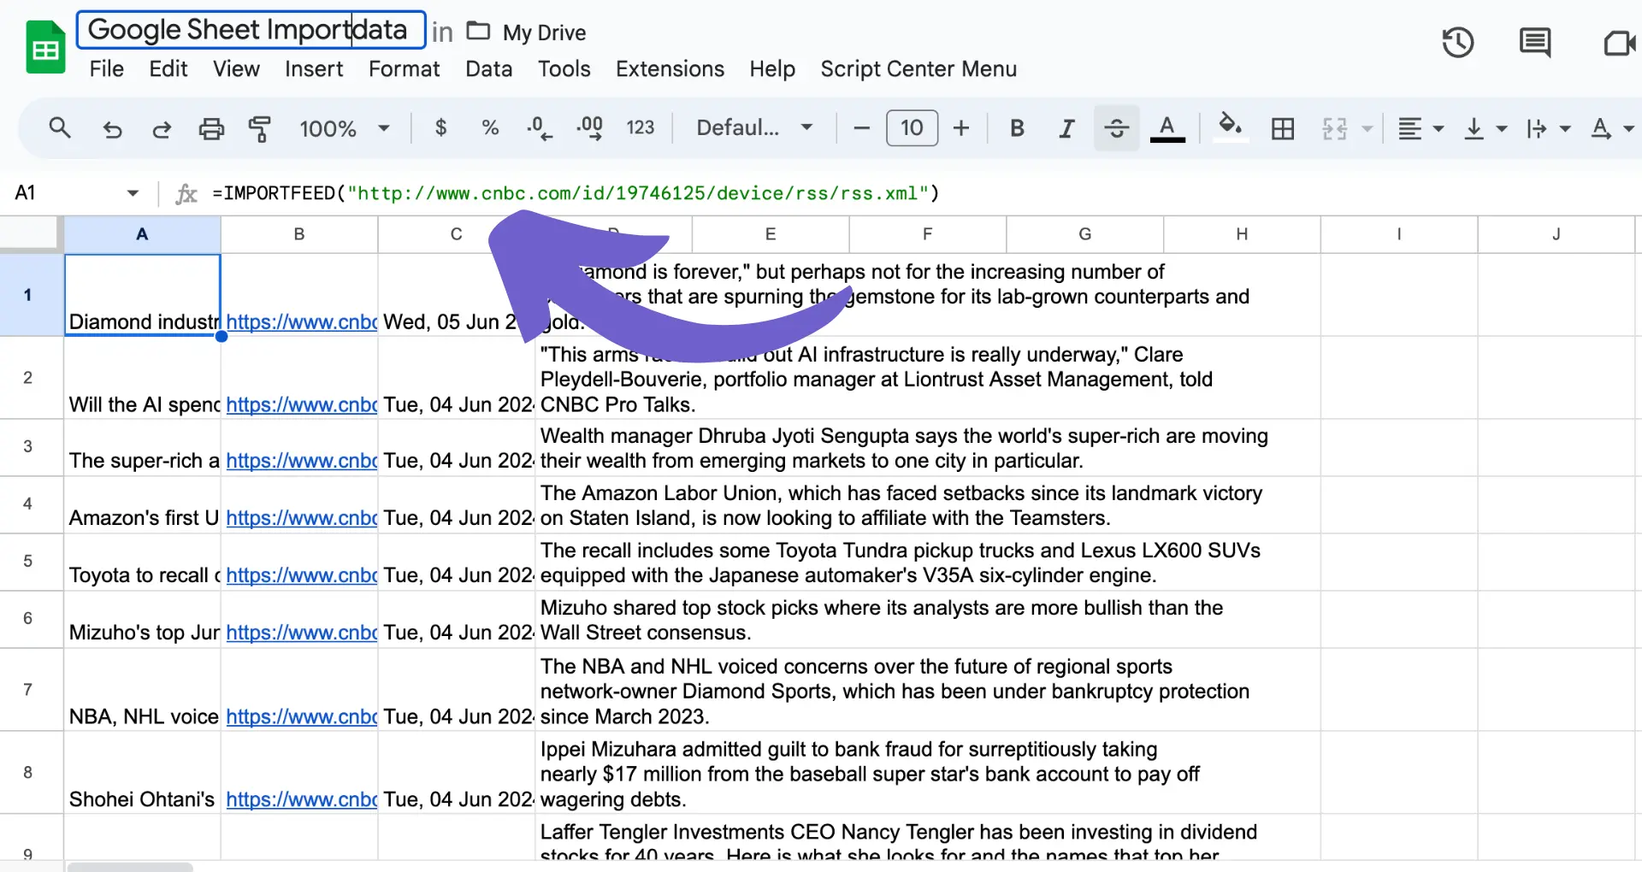This screenshot has width=1642, height=872.
Task: Expand the merge cells options arrow
Action: coord(1367,128)
